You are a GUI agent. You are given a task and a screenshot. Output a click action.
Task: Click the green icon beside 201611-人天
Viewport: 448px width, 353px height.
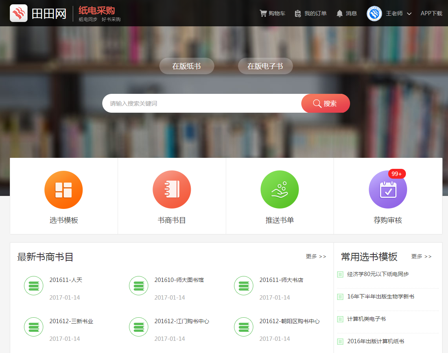tap(34, 286)
